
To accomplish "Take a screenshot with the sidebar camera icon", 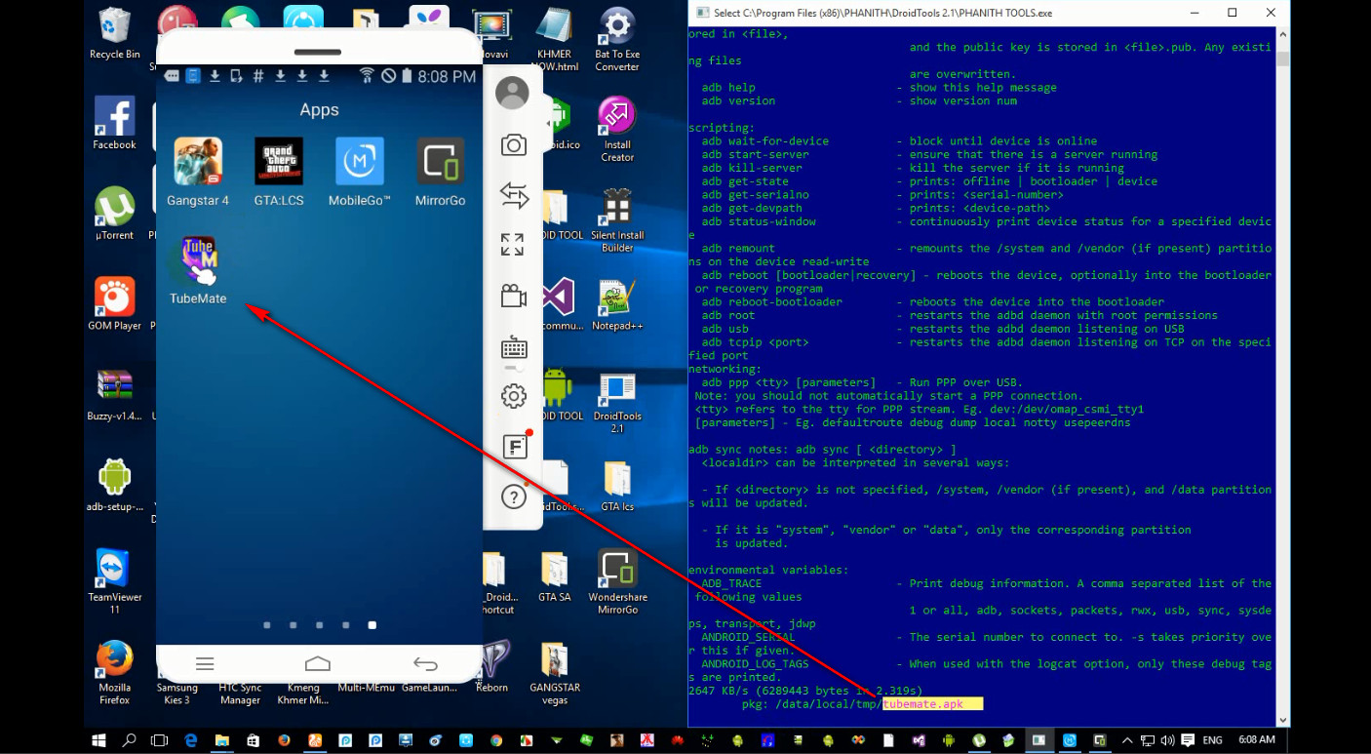I will 513,143.
